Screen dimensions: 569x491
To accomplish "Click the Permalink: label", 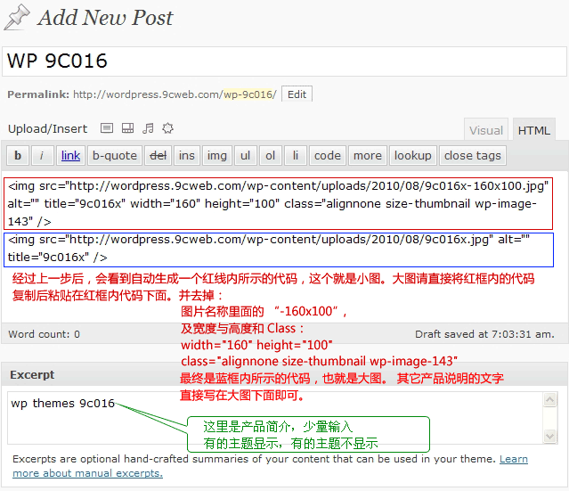I will coord(38,94).
